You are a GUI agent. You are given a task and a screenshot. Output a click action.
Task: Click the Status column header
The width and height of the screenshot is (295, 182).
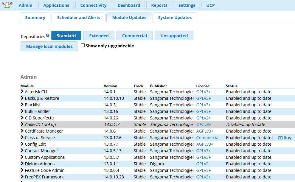point(232,86)
